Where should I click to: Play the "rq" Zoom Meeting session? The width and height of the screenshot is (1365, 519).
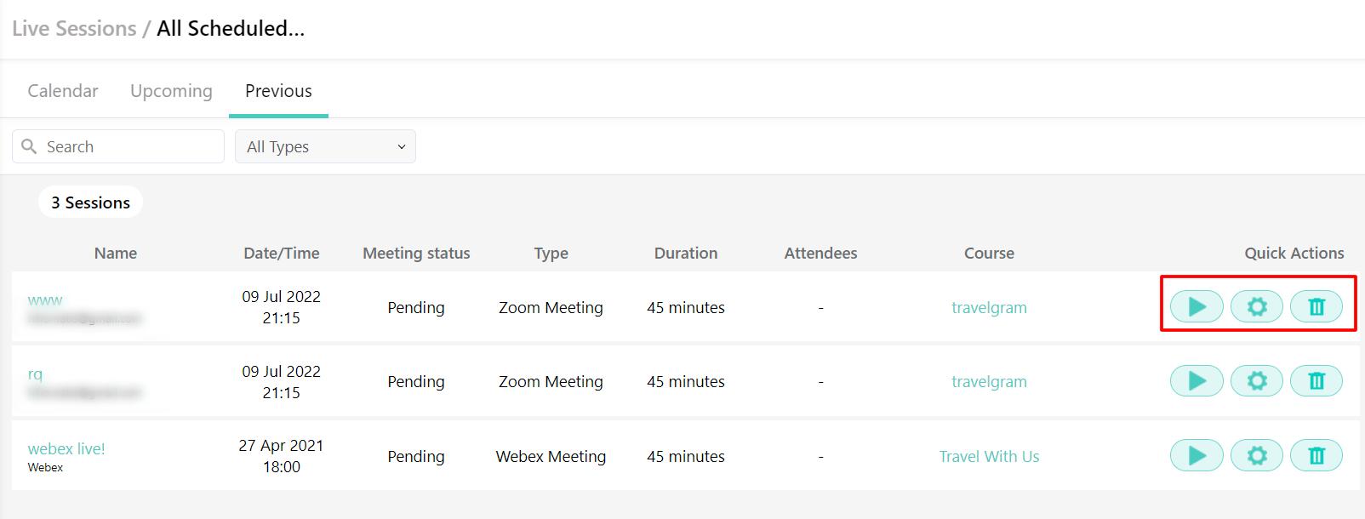tap(1196, 380)
